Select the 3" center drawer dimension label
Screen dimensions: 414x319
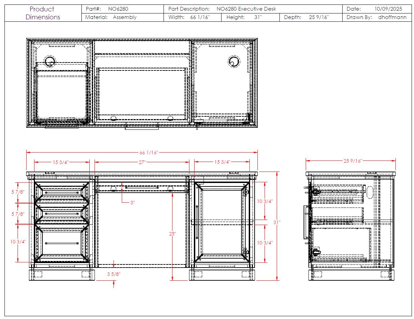[132, 203]
